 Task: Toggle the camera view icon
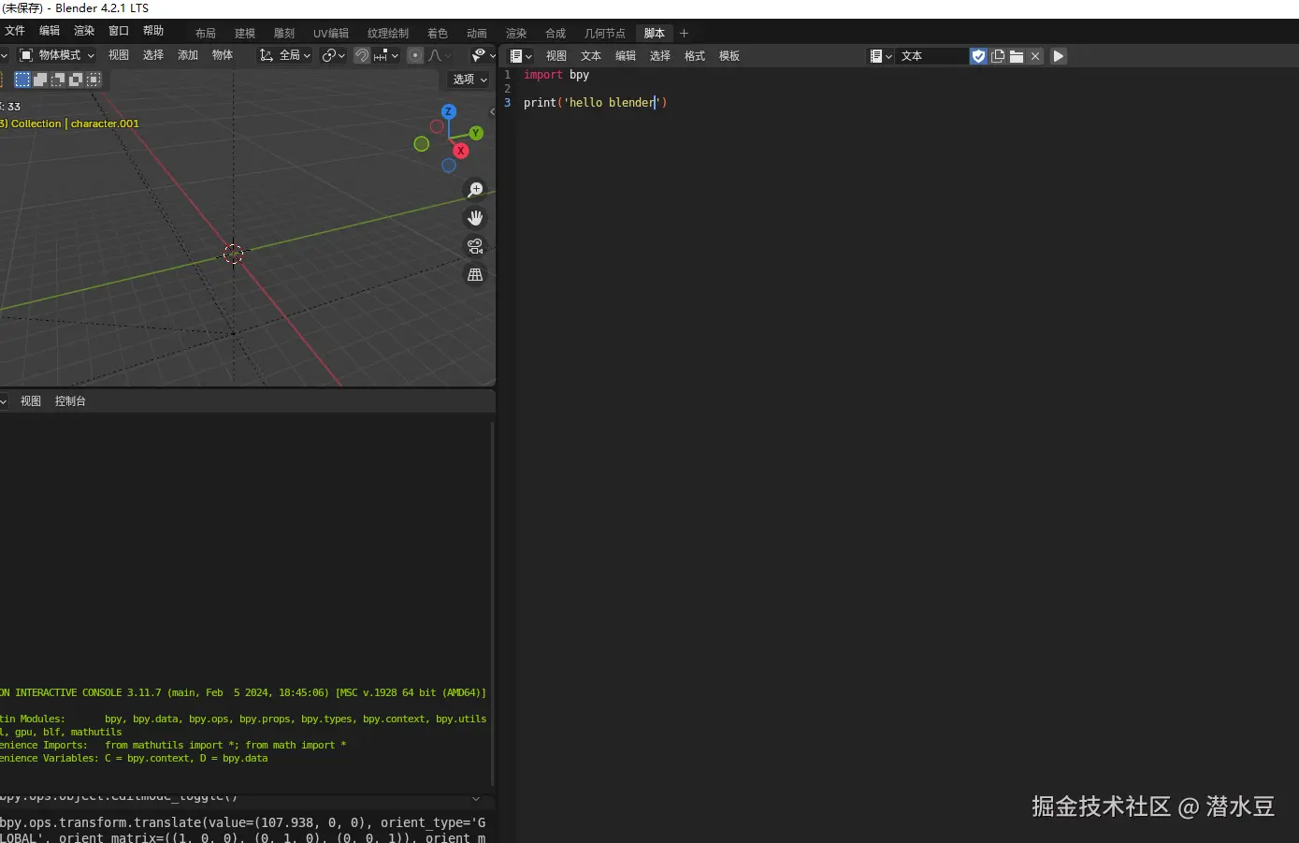pyautogui.click(x=475, y=246)
